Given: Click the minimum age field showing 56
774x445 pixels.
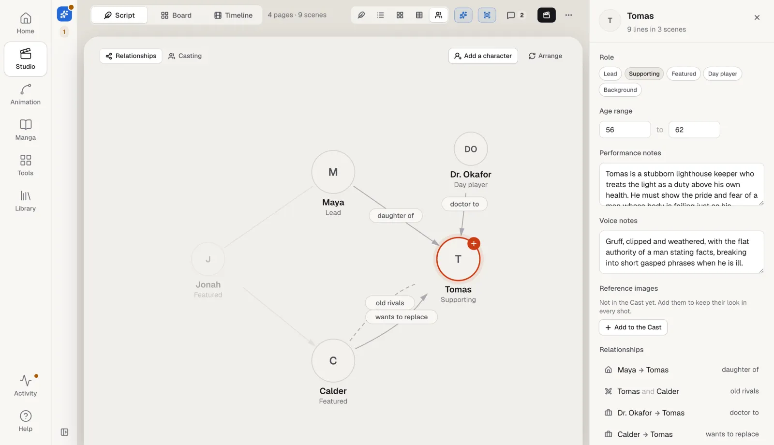Looking at the screenshot, I should [x=625, y=130].
